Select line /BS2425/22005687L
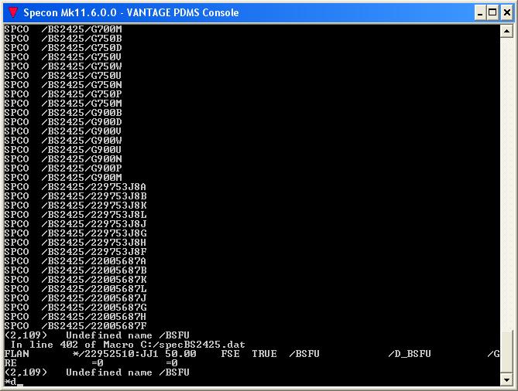Screen dimensions: 518x391 click(75, 288)
